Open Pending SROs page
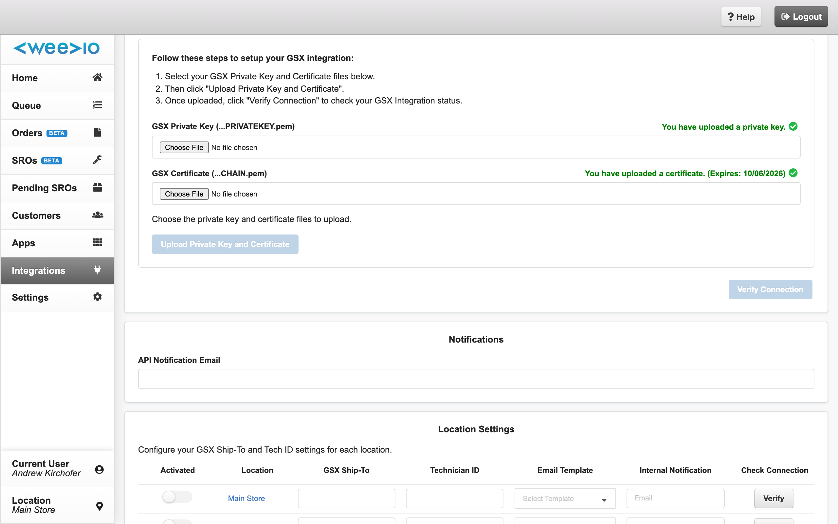This screenshot has height=524, width=838. point(57,188)
